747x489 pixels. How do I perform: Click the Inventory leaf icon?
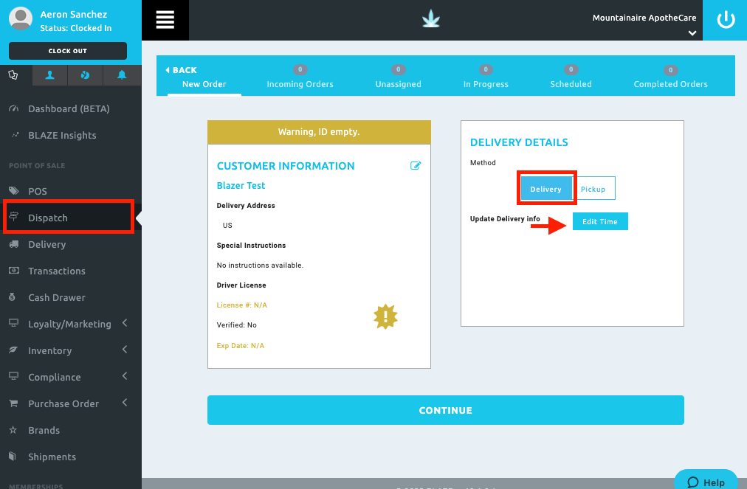click(13, 350)
